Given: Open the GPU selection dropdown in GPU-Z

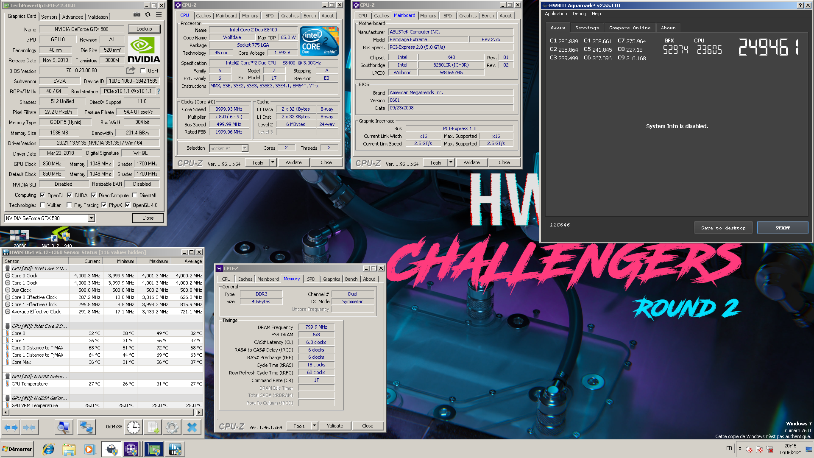Looking at the screenshot, I should pos(91,218).
